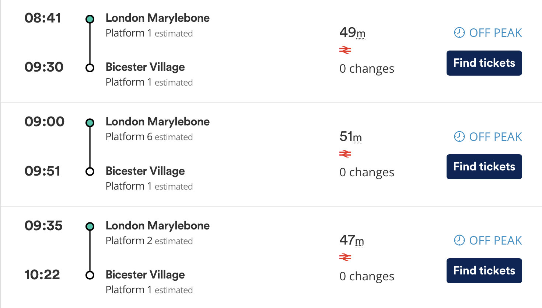542x308 pixels.
Task: Find tickets for the 09:35 departure
Action: (484, 271)
